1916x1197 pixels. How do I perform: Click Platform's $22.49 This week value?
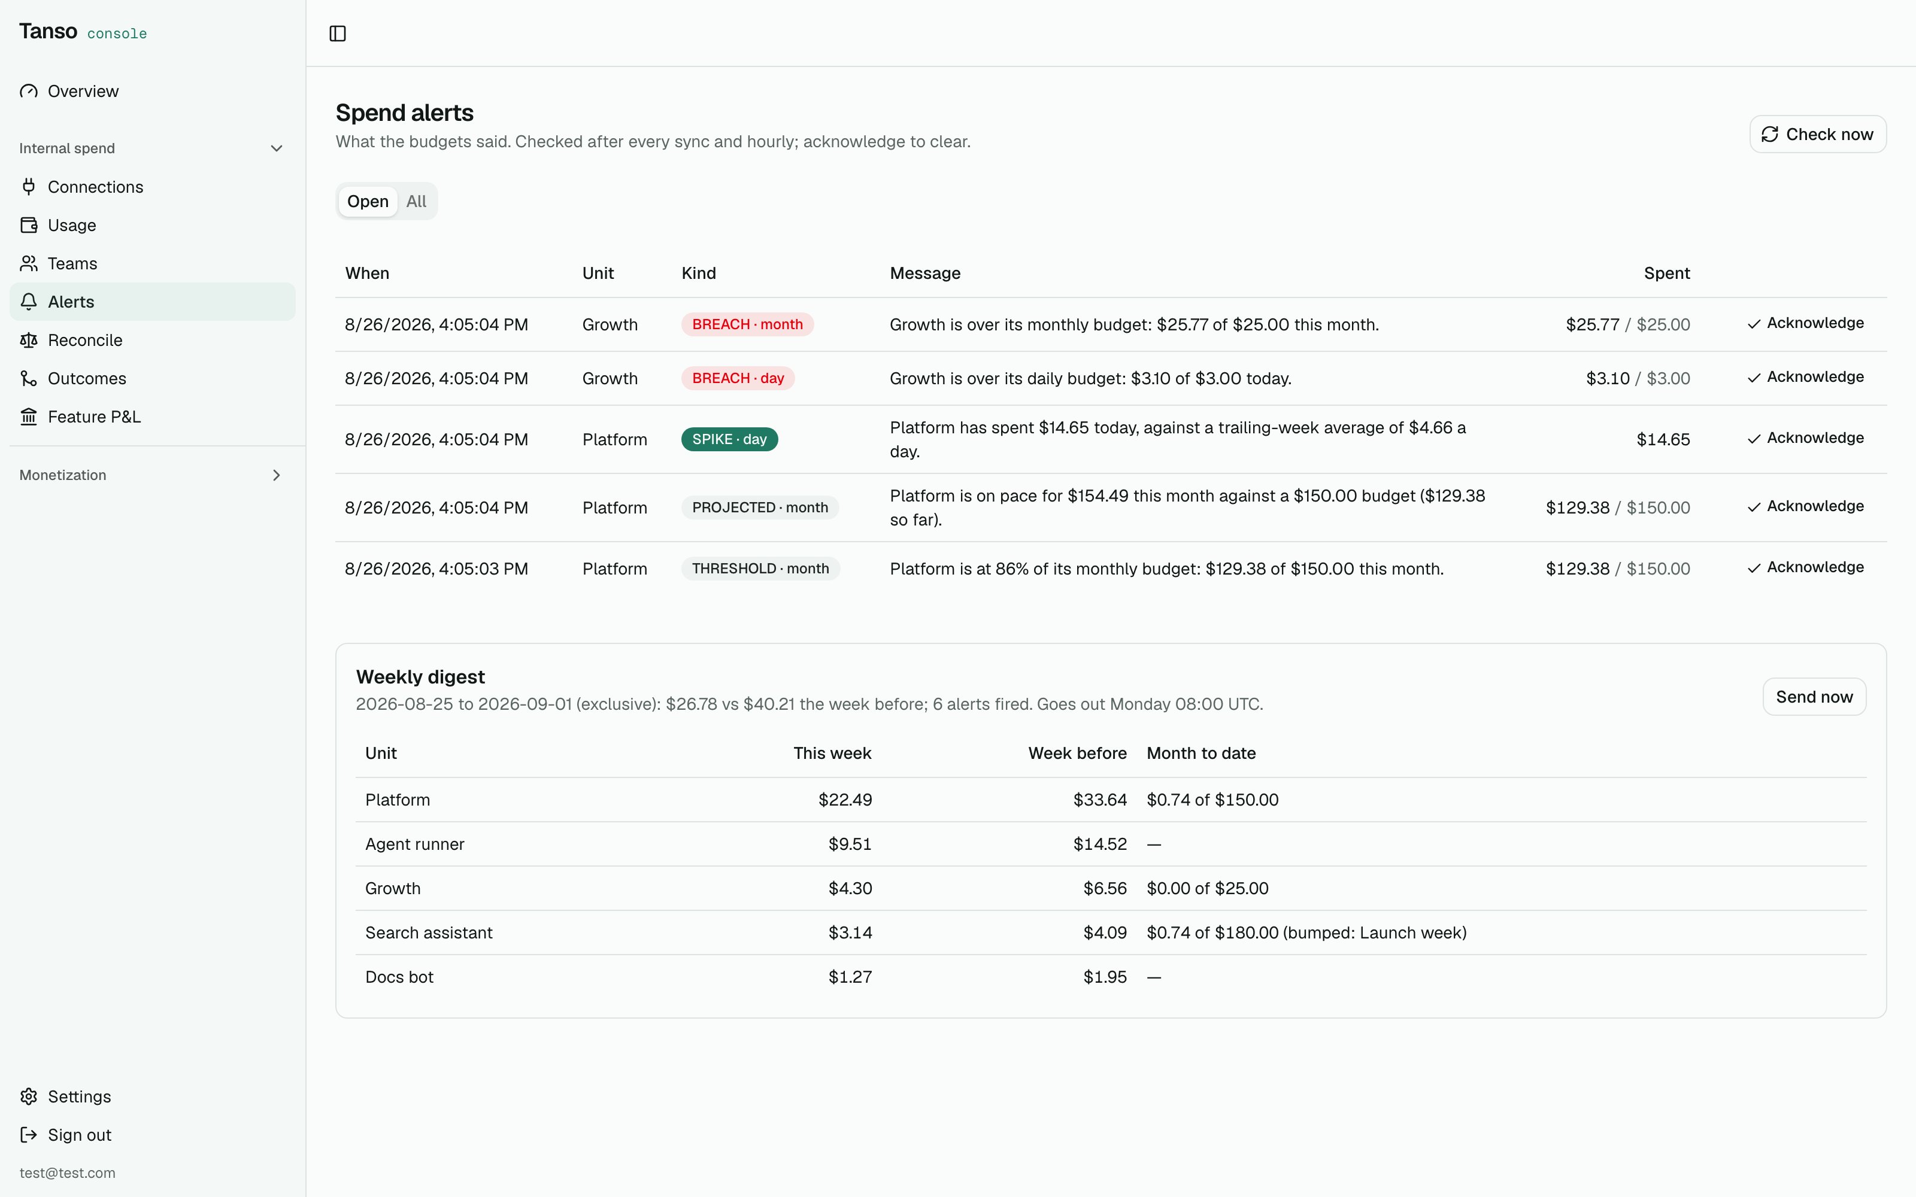click(845, 800)
